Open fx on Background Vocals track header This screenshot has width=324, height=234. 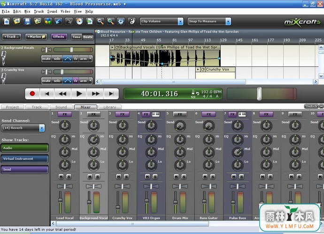(76, 58)
